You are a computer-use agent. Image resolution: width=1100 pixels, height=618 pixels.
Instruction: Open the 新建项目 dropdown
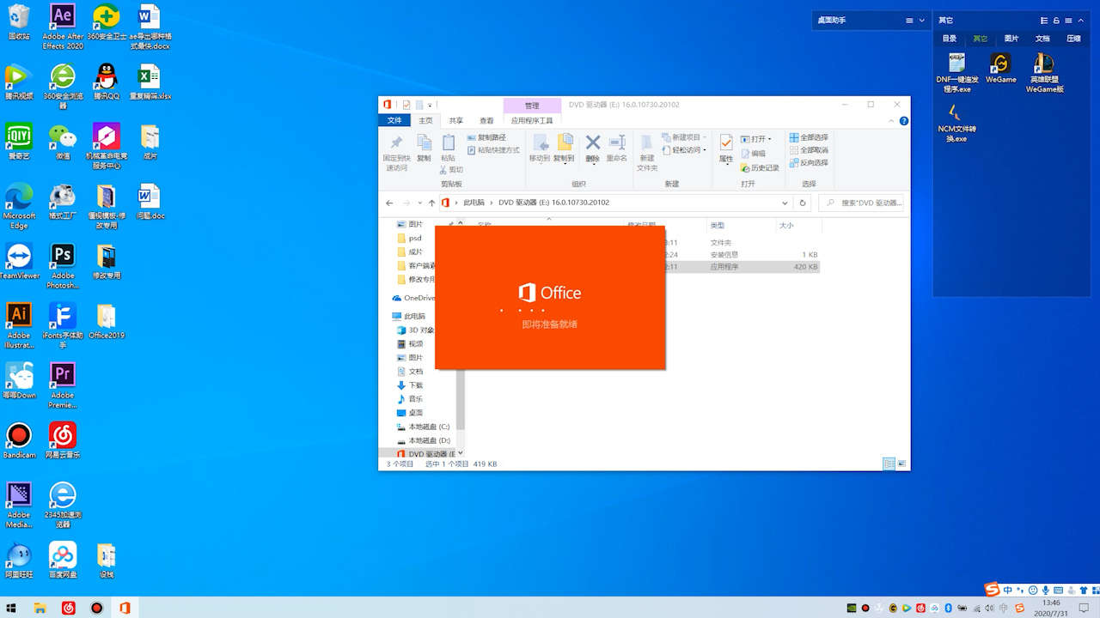pyautogui.click(x=684, y=137)
